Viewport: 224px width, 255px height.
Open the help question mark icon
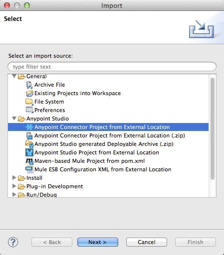click(x=13, y=242)
